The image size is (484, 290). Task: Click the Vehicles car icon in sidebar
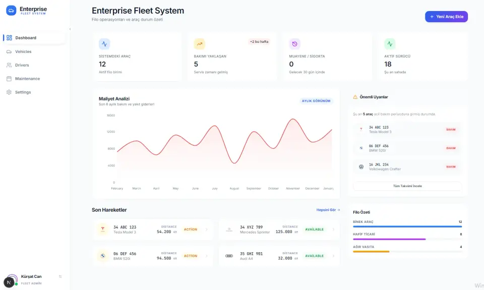point(9,51)
